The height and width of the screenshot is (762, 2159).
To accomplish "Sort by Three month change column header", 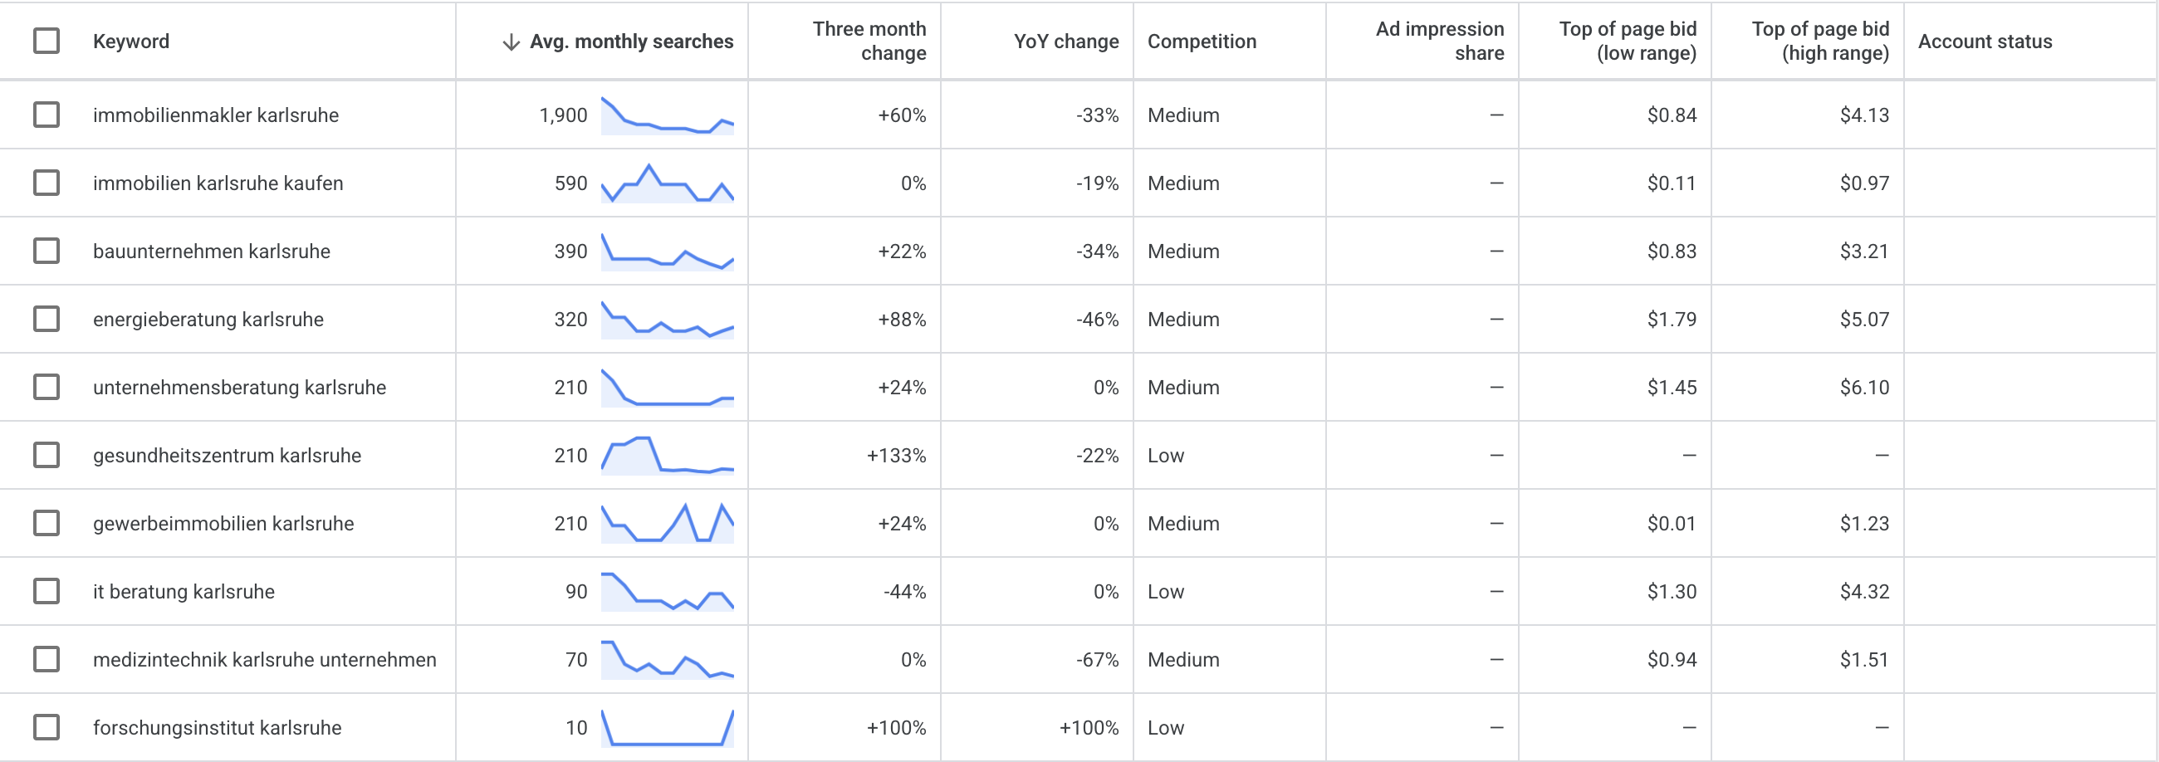I will coord(869,41).
